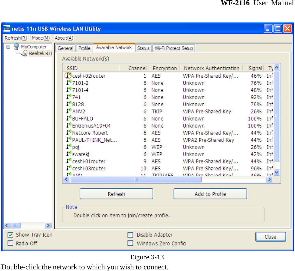Click the MyComputer icon in the tree
The height and width of the screenshot is (271, 295).
pyautogui.click(x=16, y=46)
